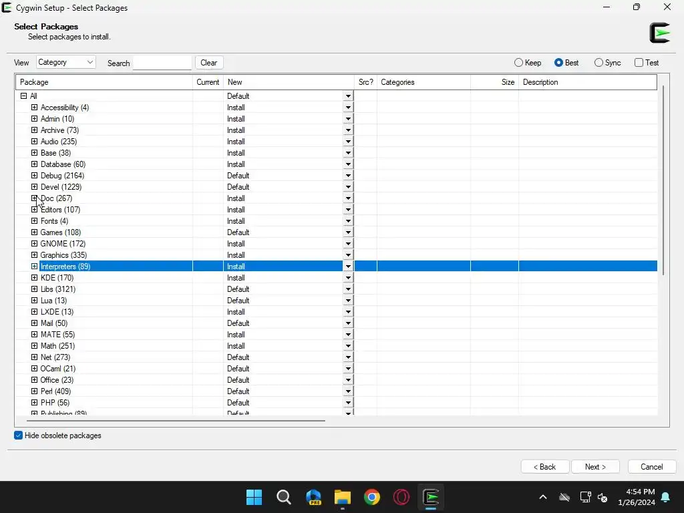Open notifications bell in system tray
This screenshot has width=684, height=513.
[x=666, y=497]
